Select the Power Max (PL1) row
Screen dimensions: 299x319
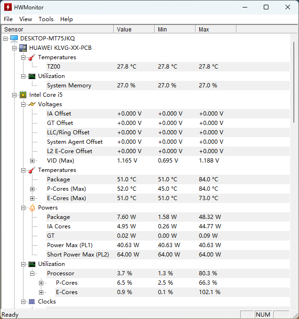click(168, 245)
